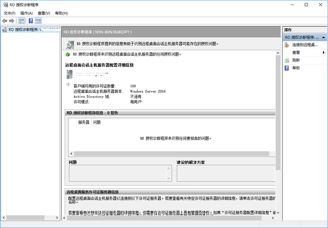
Task: Click the Connect to Remote Desktop icon
Action: [x=287, y=45]
